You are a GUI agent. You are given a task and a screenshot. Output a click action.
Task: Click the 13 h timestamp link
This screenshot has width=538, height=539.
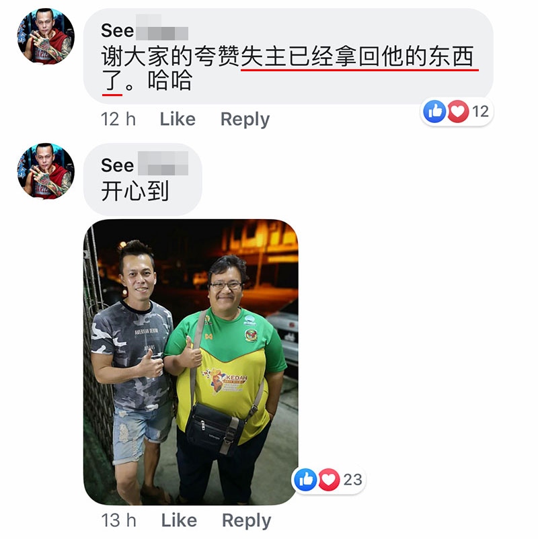(x=118, y=520)
